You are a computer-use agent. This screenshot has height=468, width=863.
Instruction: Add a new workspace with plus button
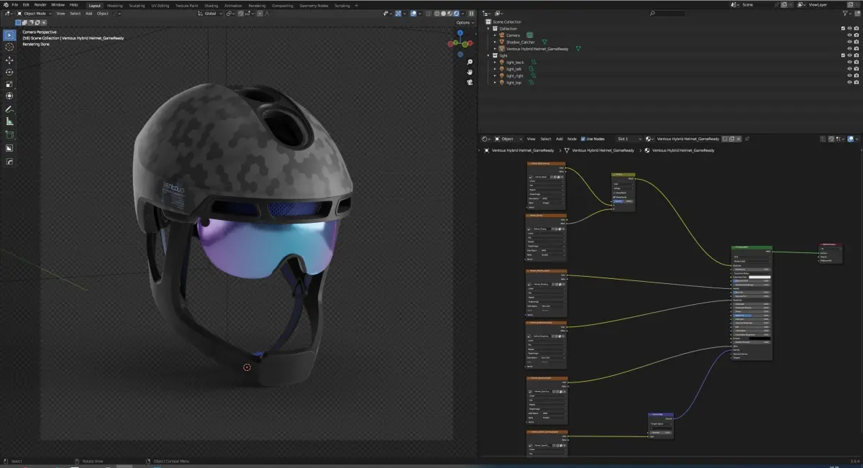point(357,5)
